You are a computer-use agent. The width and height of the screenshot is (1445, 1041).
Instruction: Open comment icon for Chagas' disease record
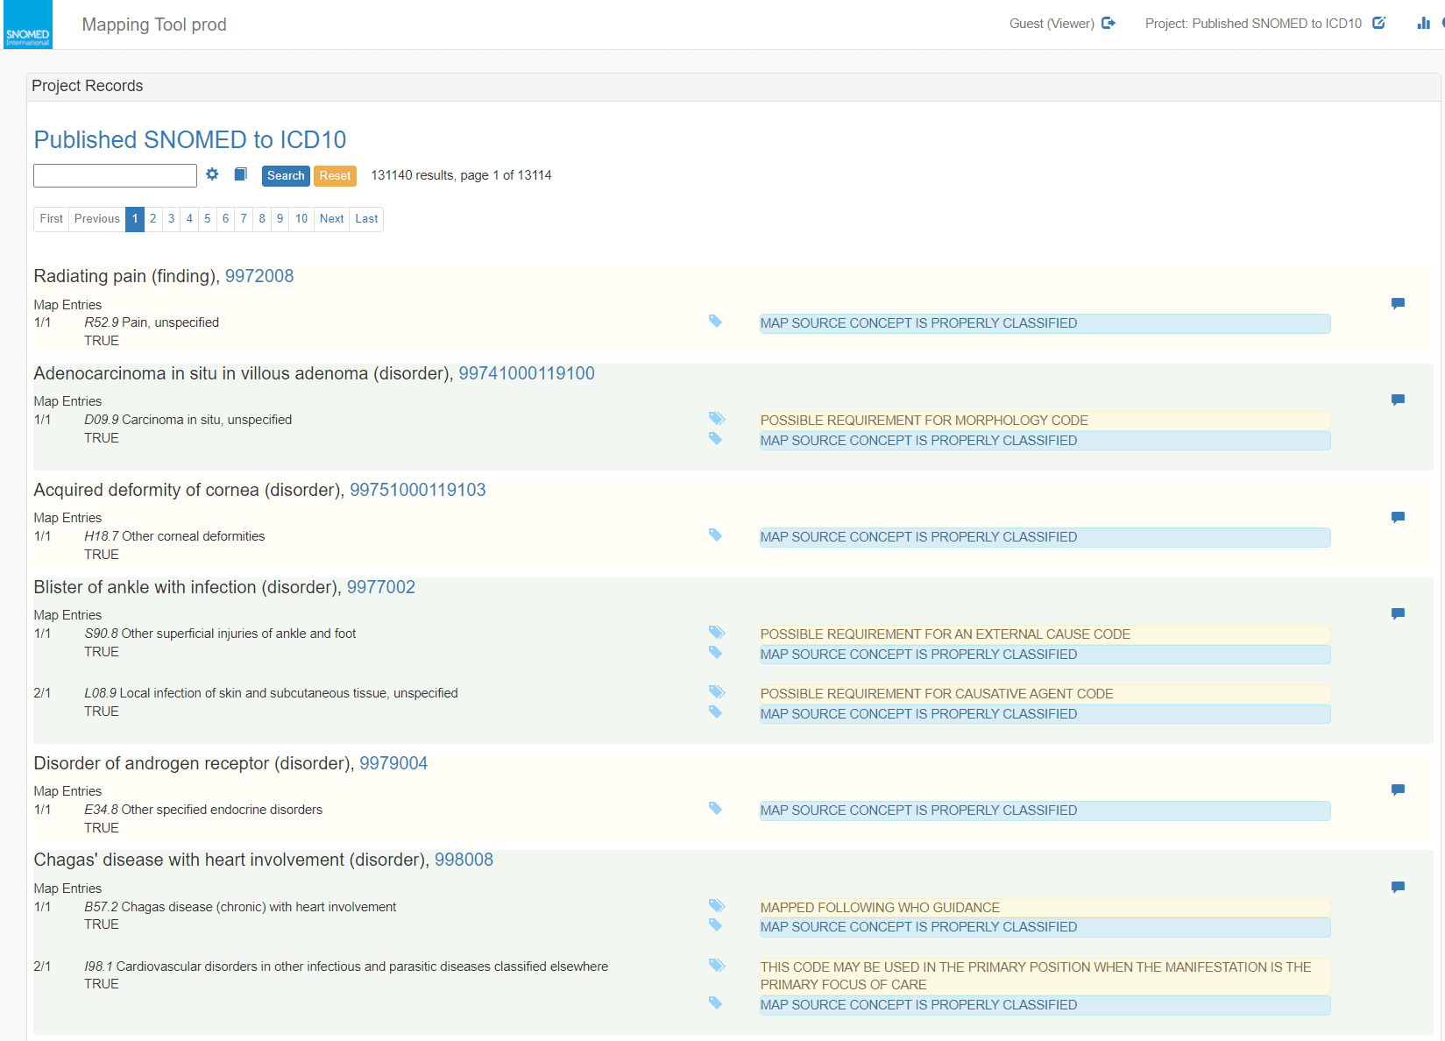(x=1398, y=888)
